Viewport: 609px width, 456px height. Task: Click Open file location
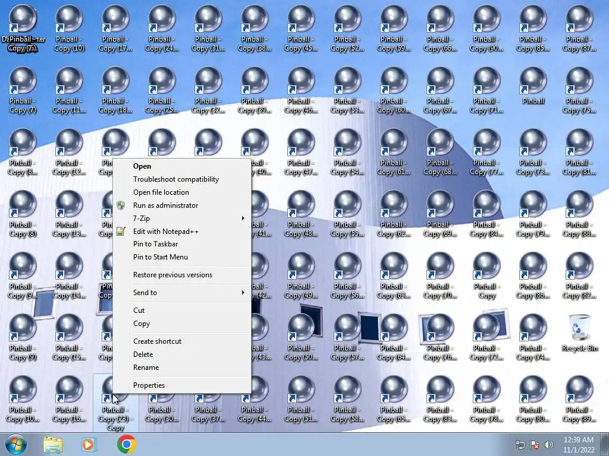point(182,192)
